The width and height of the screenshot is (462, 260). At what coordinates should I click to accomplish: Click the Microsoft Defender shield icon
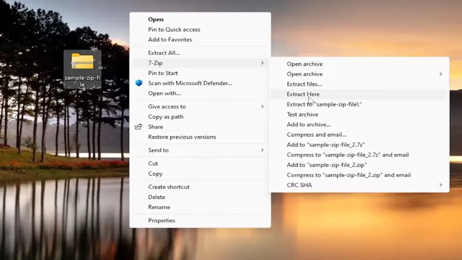[139, 83]
